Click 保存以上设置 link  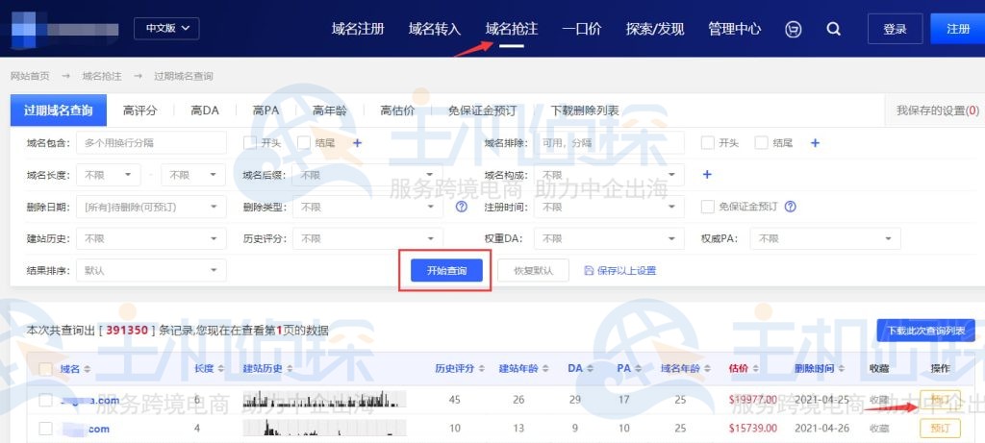point(620,270)
